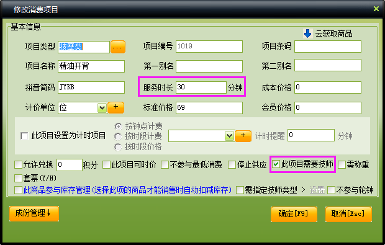Click the 第二别名 input field
Screen dimensions: 385x245
tap(327, 65)
